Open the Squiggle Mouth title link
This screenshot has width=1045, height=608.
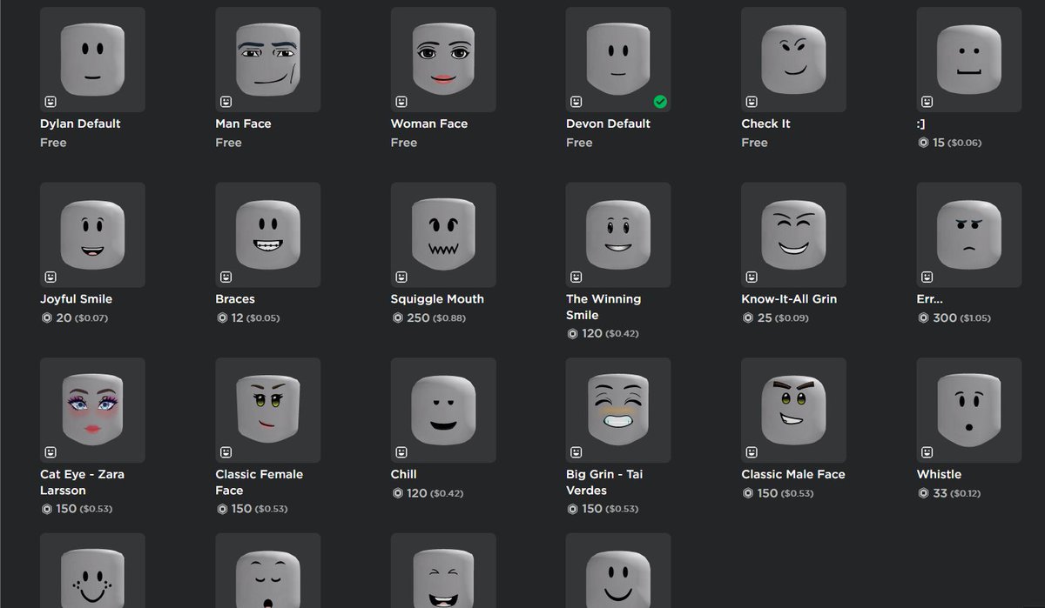pos(437,299)
